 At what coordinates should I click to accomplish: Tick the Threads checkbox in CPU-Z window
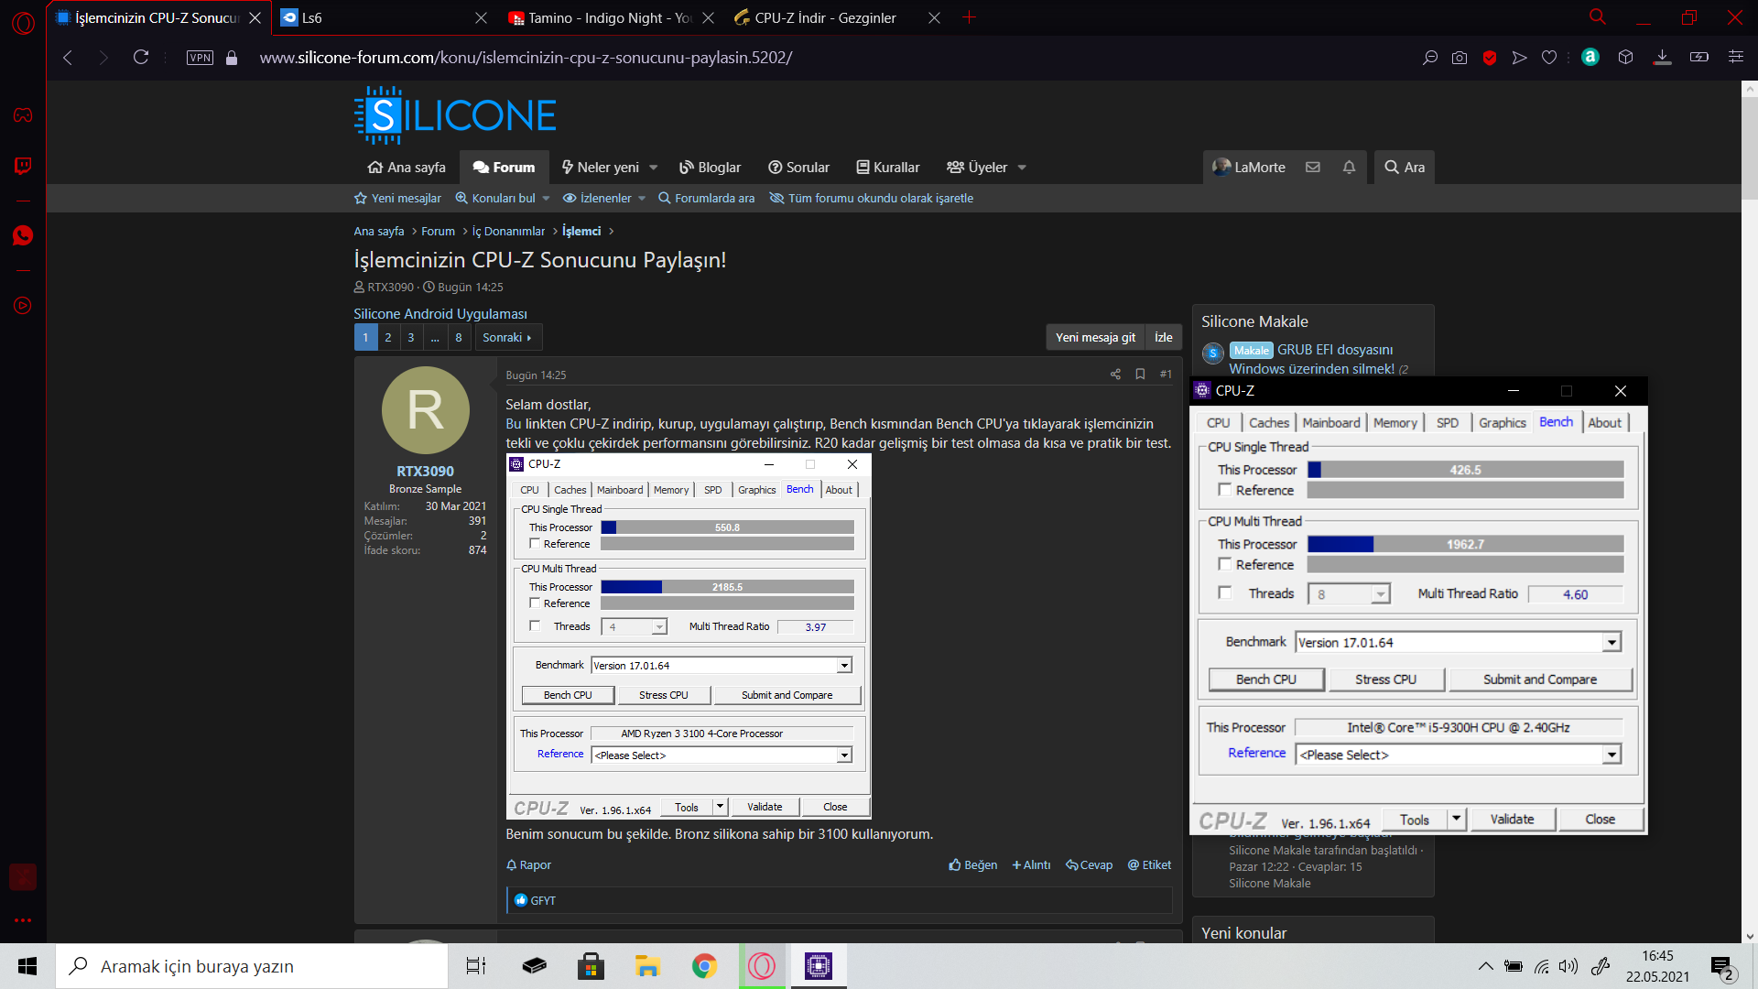1225,593
